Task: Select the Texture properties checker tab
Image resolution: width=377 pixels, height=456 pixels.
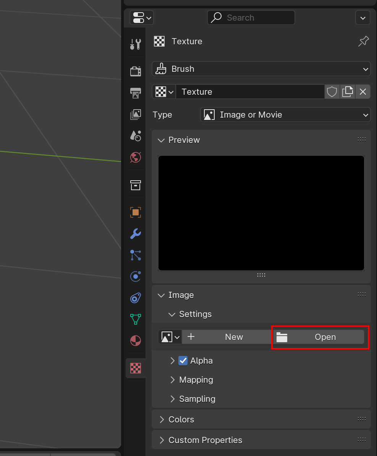Action: point(136,368)
